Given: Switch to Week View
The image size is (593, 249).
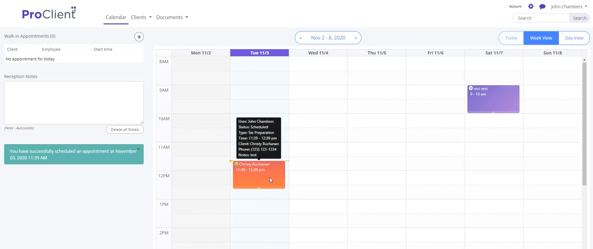Looking at the screenshot, I should [541, 38].
